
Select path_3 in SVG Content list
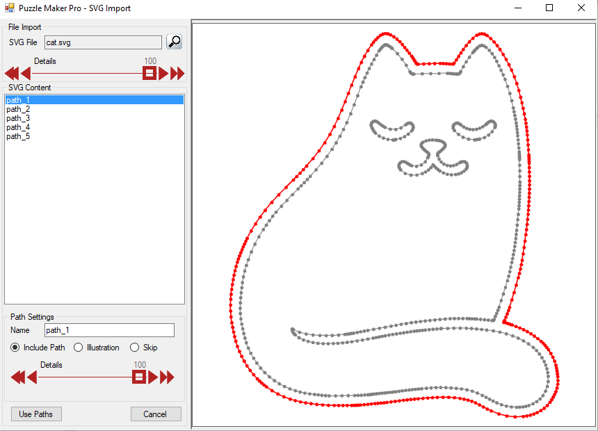coord(95,118)
